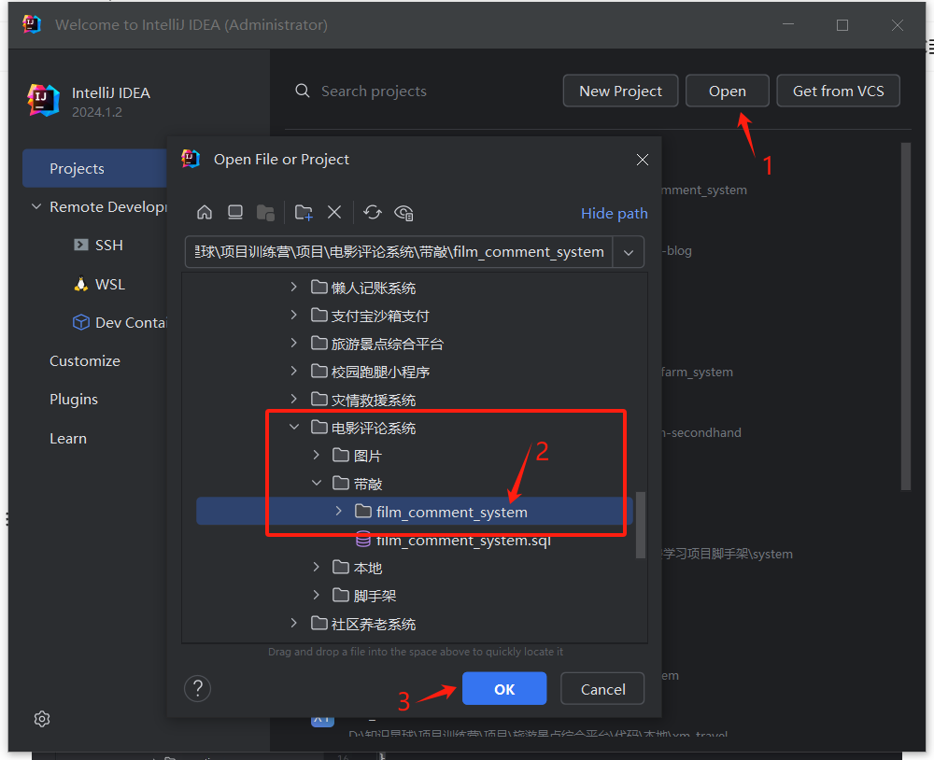Image resolution: width=934 pixels, height=760 pixels.
Task: Open settings gear in Welcome window
Action: click(42, 719)
